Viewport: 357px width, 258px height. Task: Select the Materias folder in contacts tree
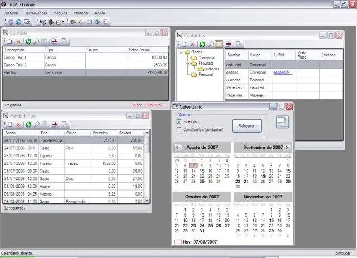pos(212,69)
